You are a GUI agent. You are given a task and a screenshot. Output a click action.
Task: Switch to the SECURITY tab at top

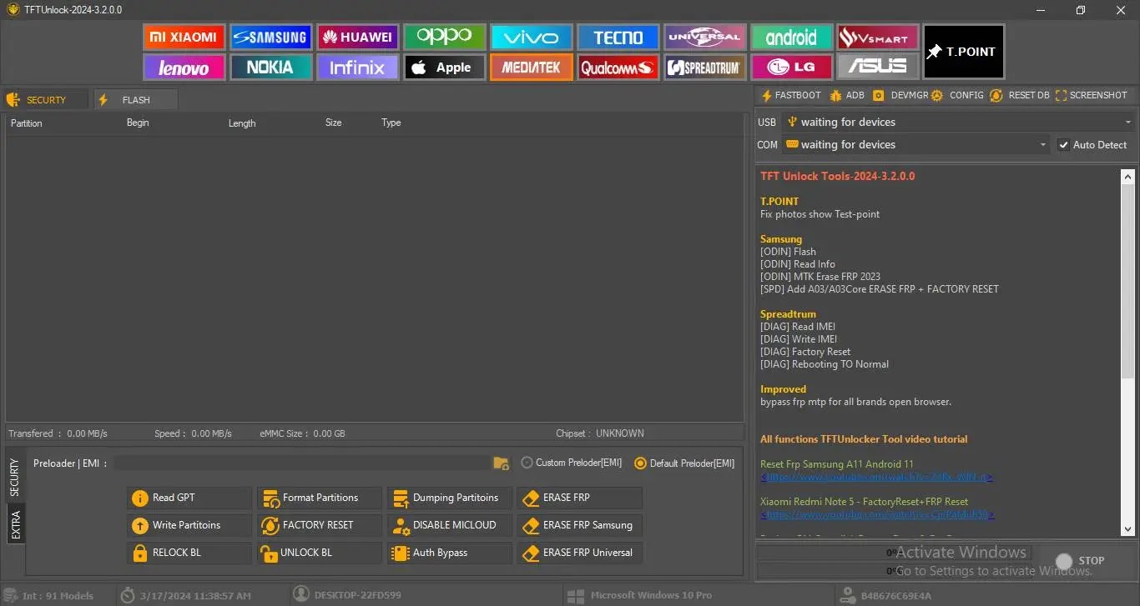coord(46,100)
